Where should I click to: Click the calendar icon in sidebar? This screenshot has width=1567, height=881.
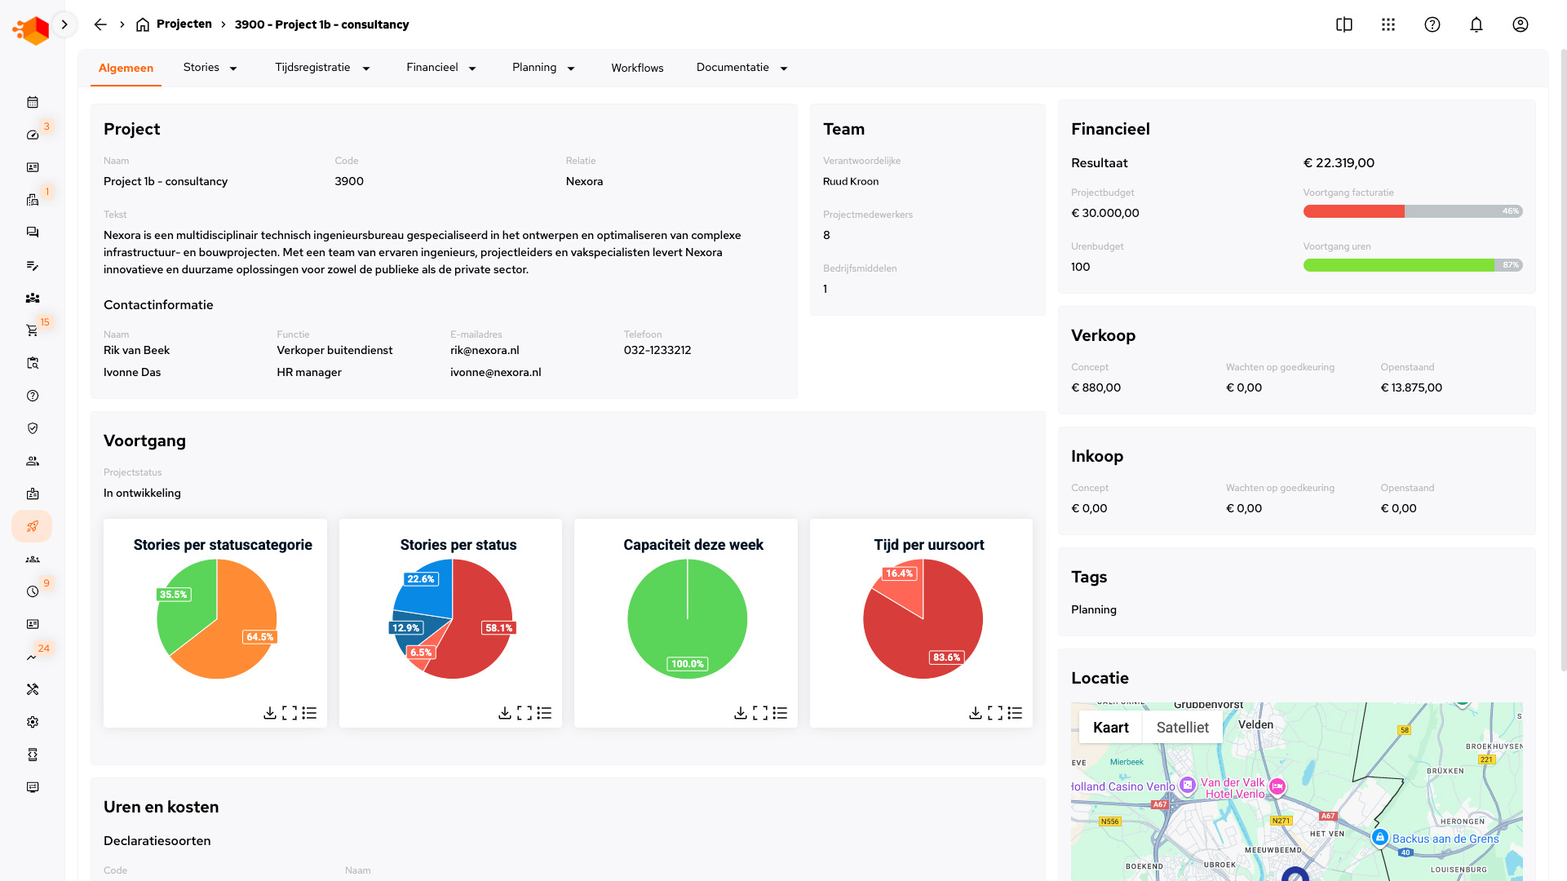tap(33, 102)
